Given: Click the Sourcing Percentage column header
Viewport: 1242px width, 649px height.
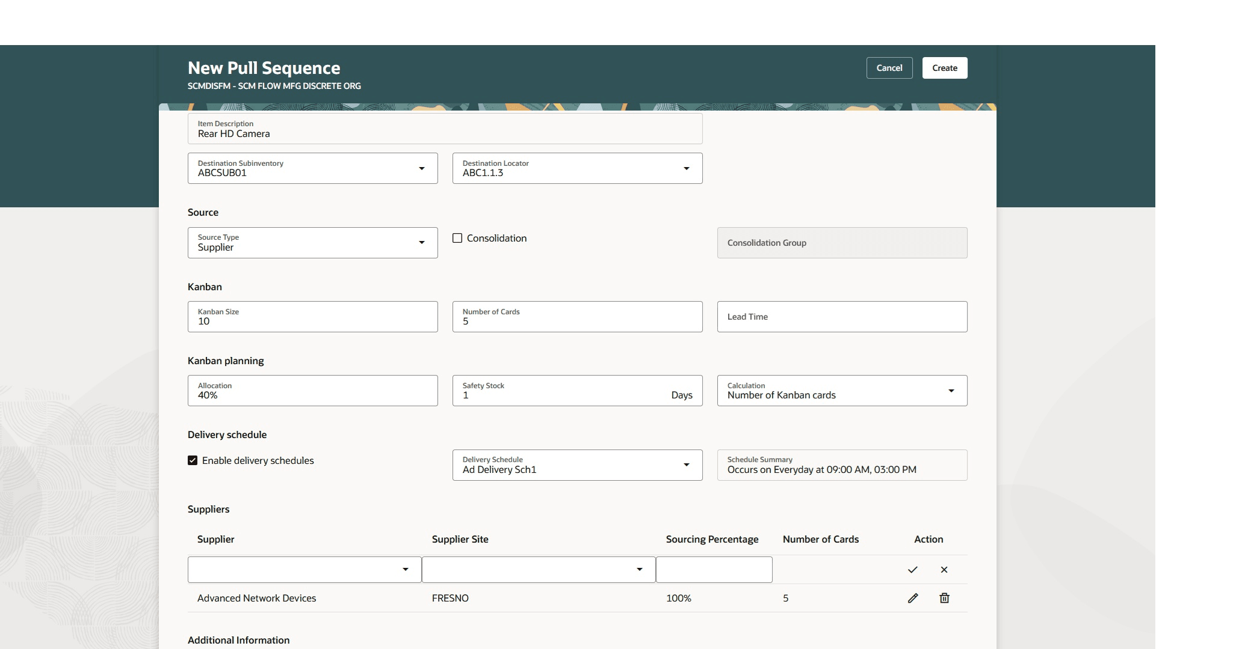Looking at the screenshot, I should coord(712,539).
